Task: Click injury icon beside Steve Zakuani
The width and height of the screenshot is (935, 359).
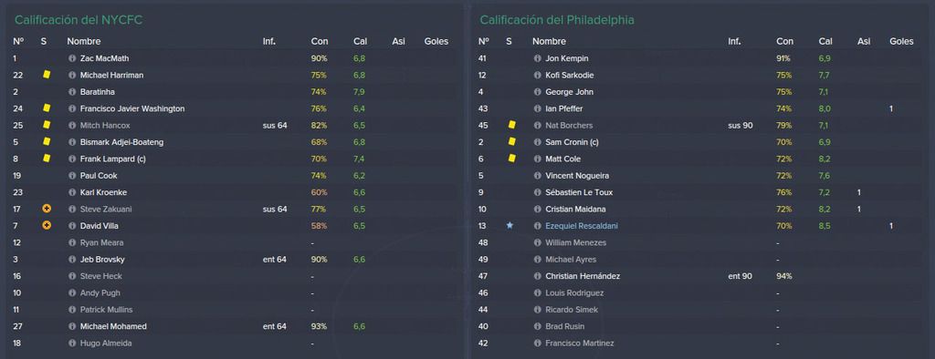Action: click(x=47, y=209)
